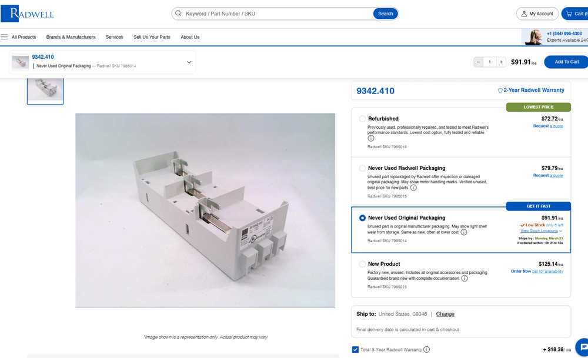
Task: Expand View Stock Locations
Action: pos(541,231)
